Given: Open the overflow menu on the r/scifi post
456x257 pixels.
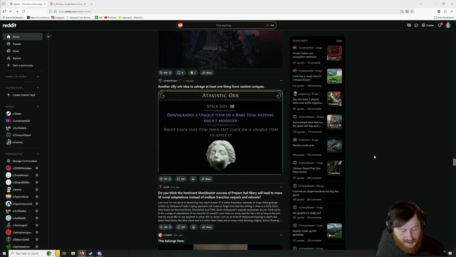Looking at the screenshot, I should [281, 187].
